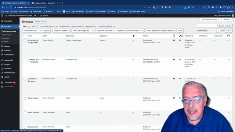Sort by comments bubble column header
Viewport: 235px width, 132px height.
tap(133, 36)
